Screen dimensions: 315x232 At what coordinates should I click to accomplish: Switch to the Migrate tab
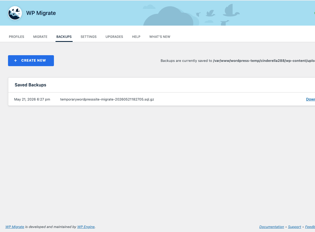pyautogui.click(x=40, y=37)
